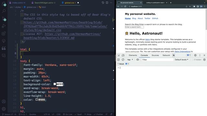Screen dimensions: 207x116
Task: Click the GitHub navigation link
Action: click(x=155, y=18)
